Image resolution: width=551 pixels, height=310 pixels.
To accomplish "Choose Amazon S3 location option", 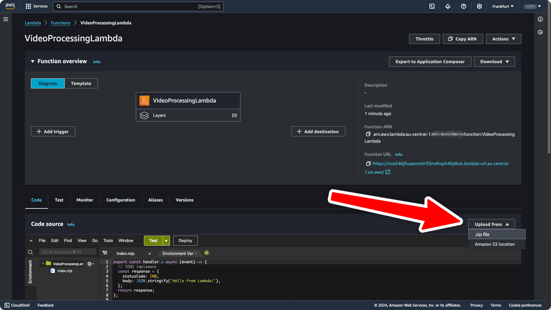I will pyautogui.click(x=497, y=244).
